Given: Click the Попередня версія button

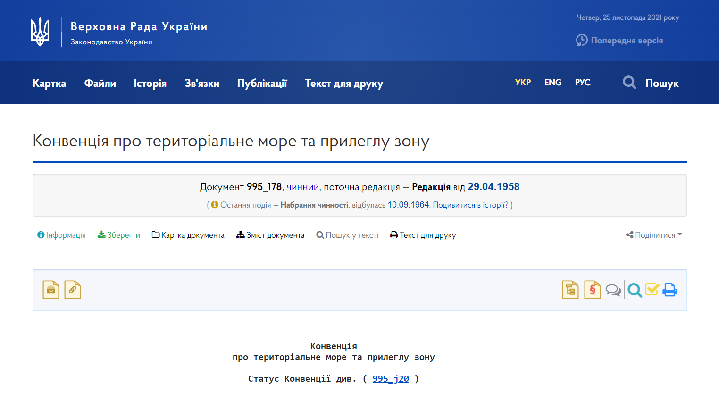Looking at the screenshot, I should [x=619, y=41].
